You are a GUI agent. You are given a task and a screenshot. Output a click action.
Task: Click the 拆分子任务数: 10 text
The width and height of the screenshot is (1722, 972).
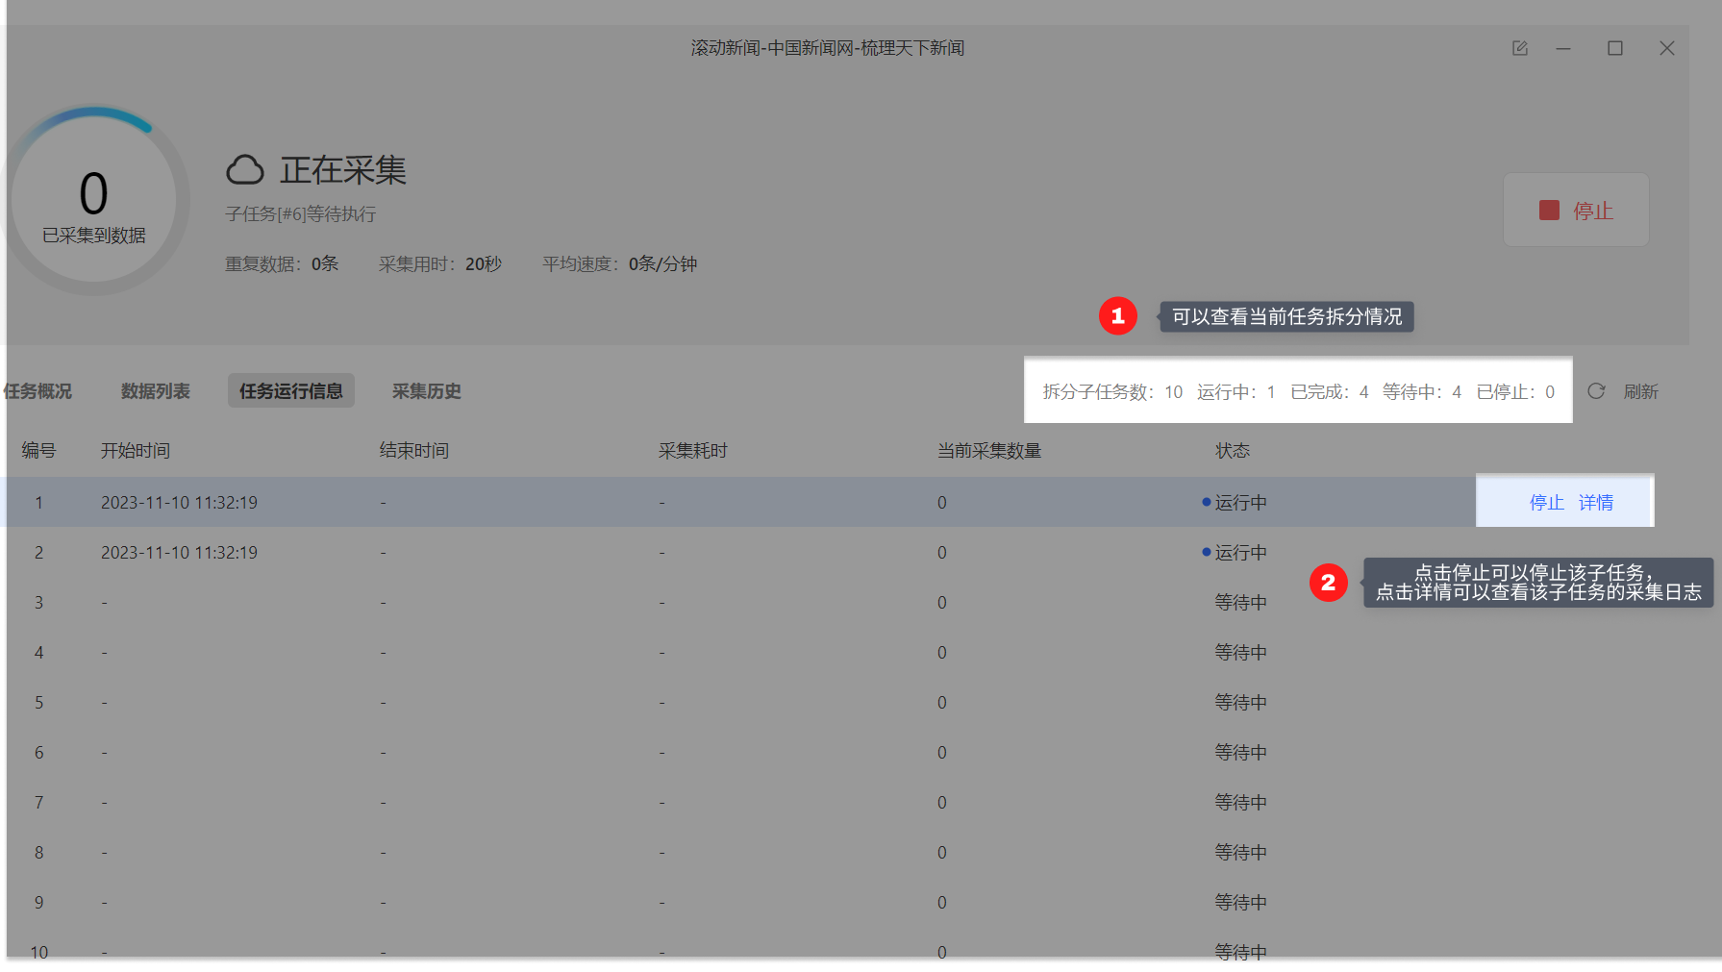pos(1112,392)
